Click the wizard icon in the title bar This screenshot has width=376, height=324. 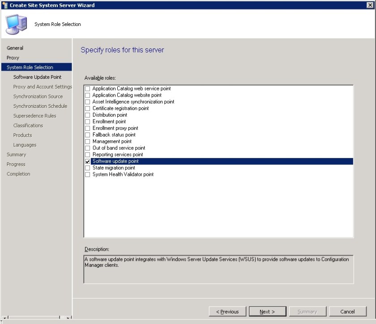tap(4, 5)
